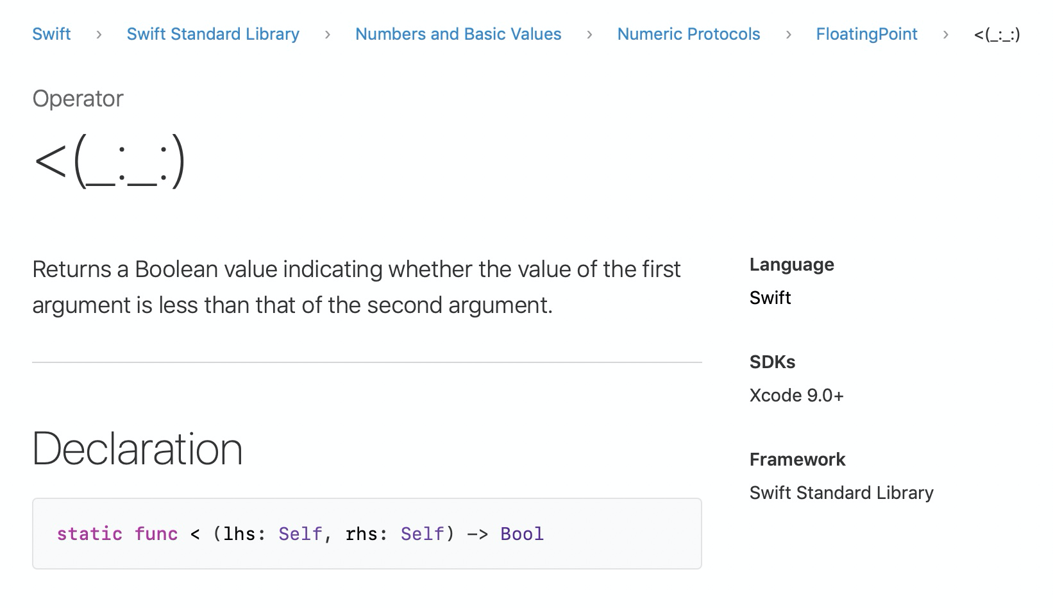Click the chevron right after Swift breadcrumb

[99, 35]
